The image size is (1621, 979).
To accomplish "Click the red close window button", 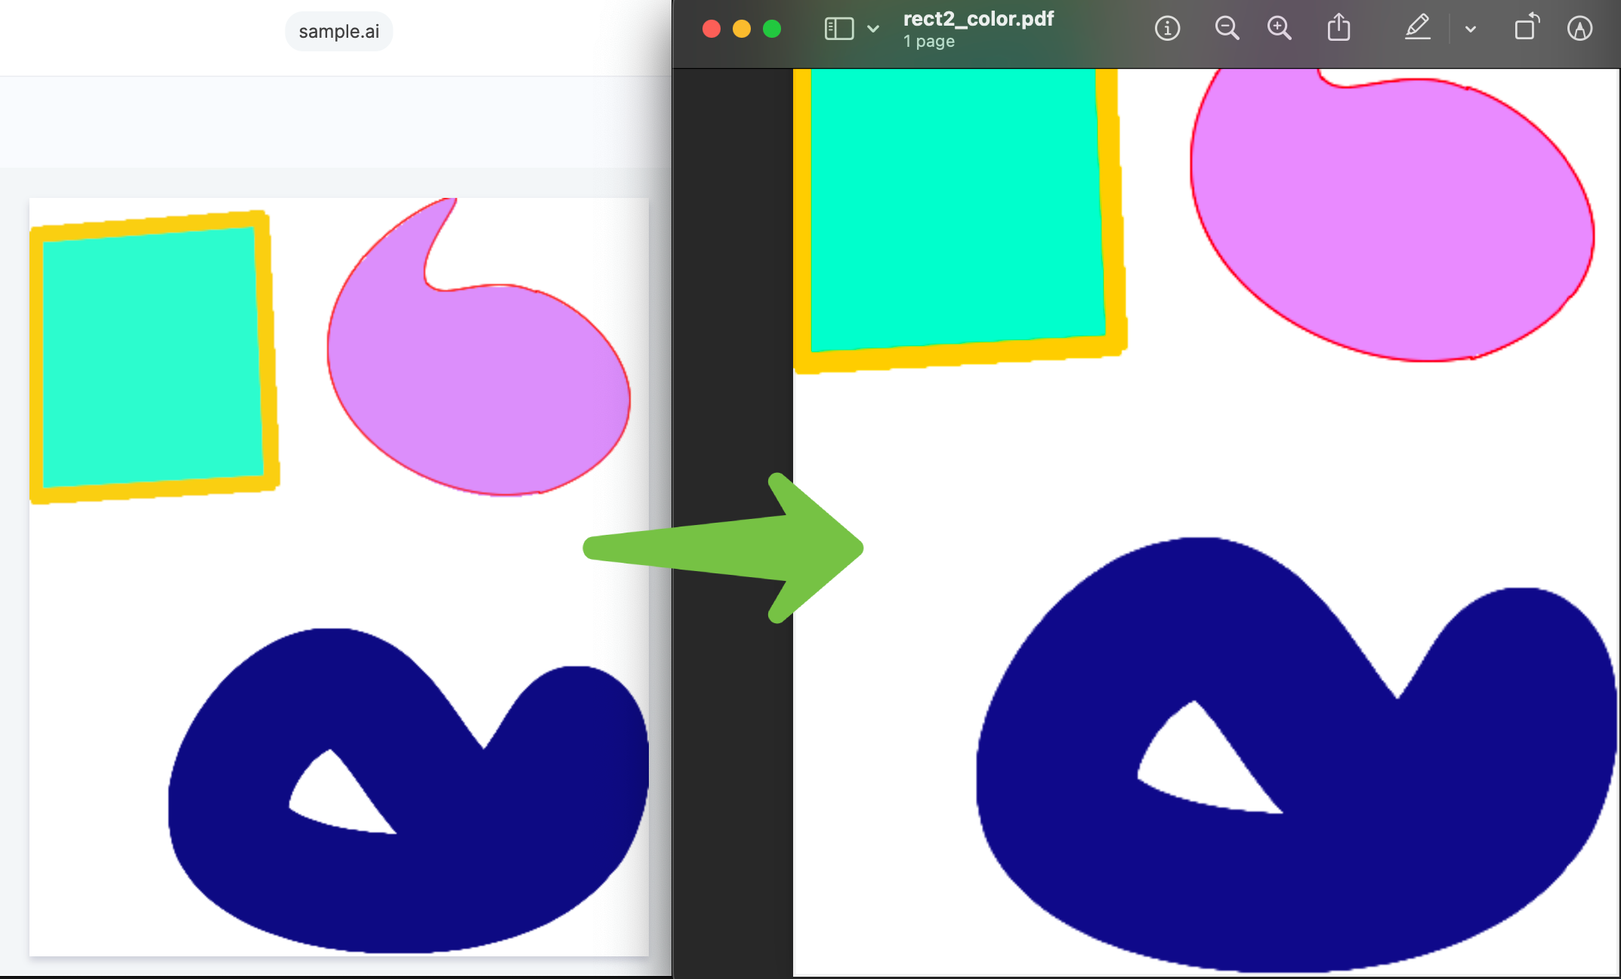I will pos(712,29).
